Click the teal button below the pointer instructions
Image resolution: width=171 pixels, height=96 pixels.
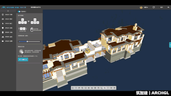(23, 59)
